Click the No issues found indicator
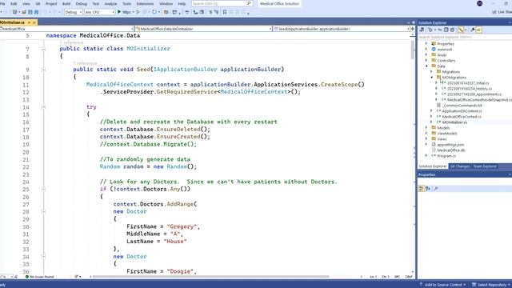This screenshot has height=288, width=512. (x=39, y=277)
